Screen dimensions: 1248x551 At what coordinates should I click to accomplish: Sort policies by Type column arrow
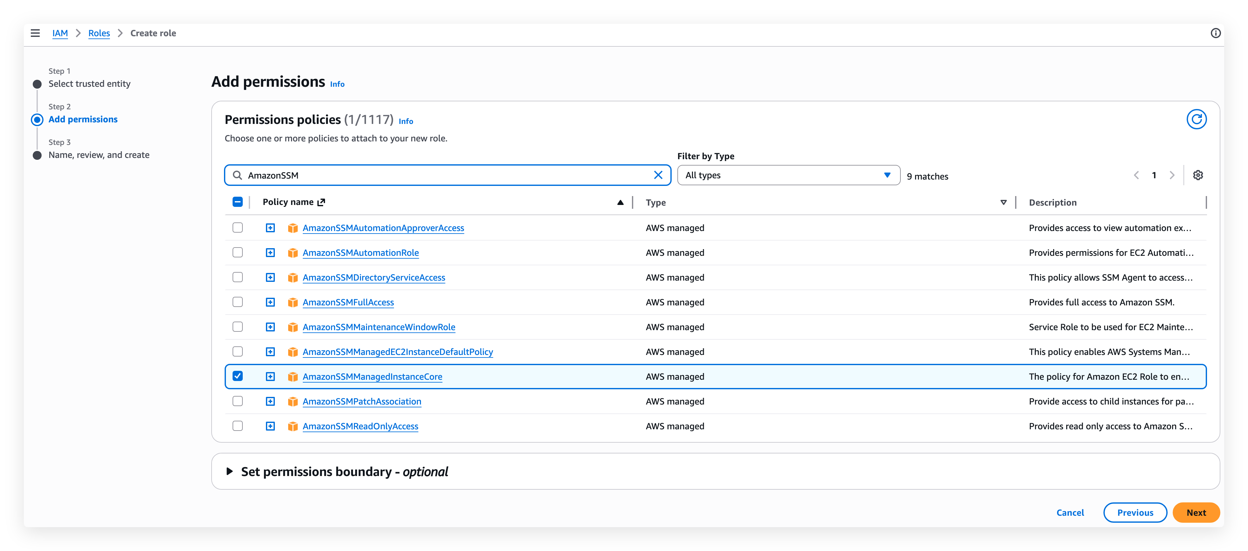pyautogui.click(x=1003, y=202)
